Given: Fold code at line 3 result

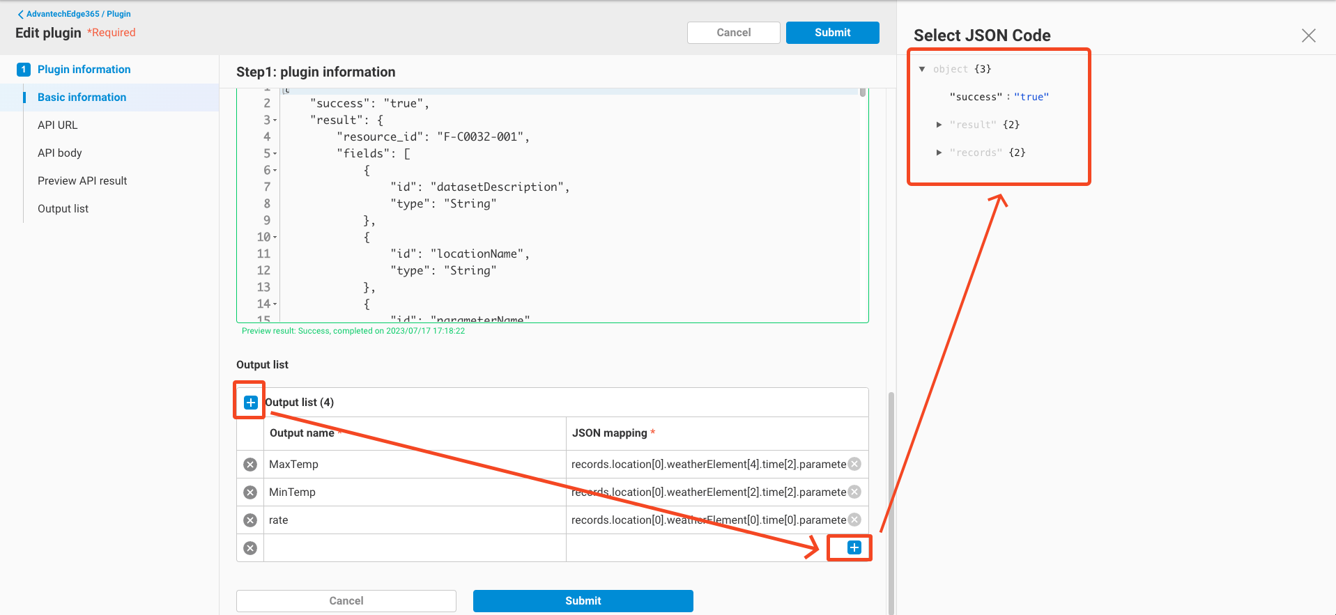Looking at the screenshot, I should coord(275,120).
